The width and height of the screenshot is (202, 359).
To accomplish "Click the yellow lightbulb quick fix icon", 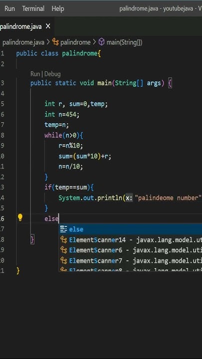I will click(20, 217).
